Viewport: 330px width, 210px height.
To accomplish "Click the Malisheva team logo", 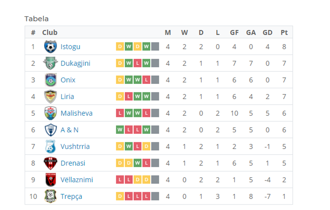I will click(x=51, y=113).
